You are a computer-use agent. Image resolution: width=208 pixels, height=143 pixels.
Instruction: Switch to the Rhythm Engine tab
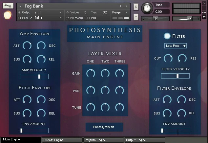point(103,140)
